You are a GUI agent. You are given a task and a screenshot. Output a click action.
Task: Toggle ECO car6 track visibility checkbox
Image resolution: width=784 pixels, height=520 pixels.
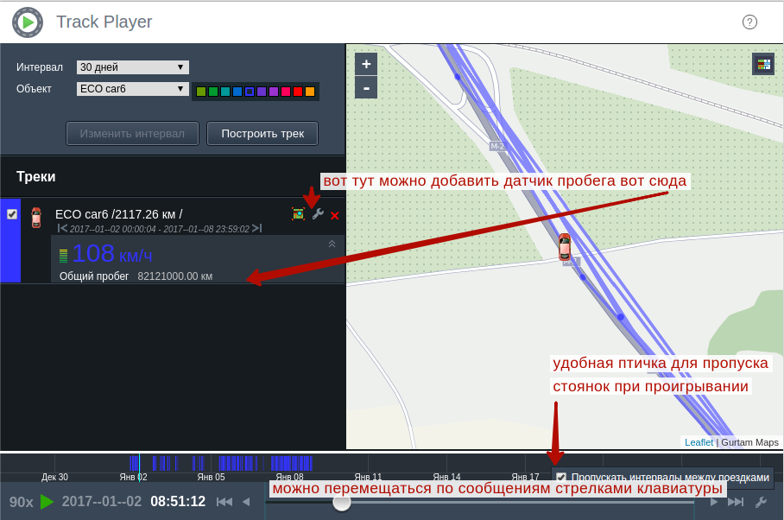coord(12,214)
